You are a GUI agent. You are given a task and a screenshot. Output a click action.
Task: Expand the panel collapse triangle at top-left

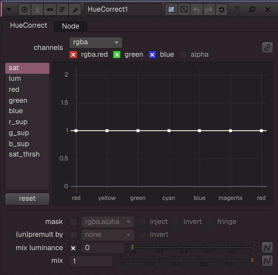pyautogui.click(x=9, y=10)
